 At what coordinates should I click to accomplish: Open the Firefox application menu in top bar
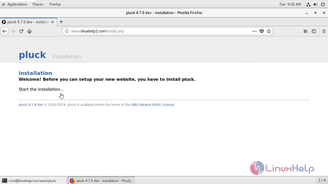pos(55,4)
